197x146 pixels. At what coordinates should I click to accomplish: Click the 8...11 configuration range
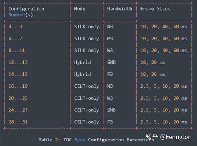pos(17,50)
